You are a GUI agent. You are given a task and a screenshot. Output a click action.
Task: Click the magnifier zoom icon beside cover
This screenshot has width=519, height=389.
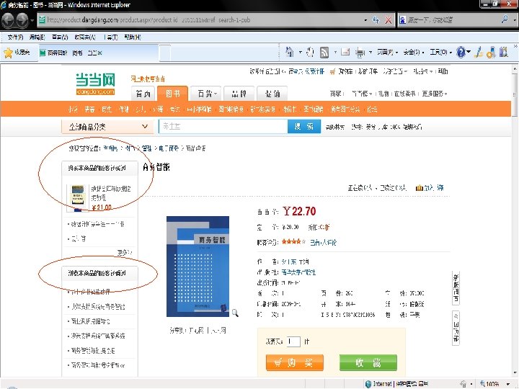point(235,313)
